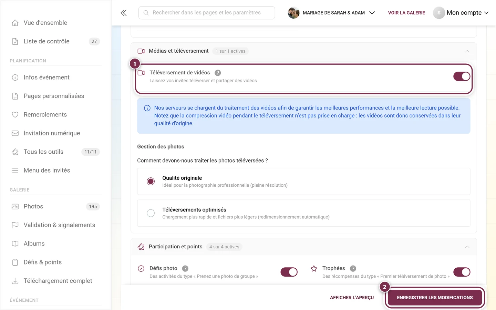Turn off the Trophées toggle

point(462,272)
